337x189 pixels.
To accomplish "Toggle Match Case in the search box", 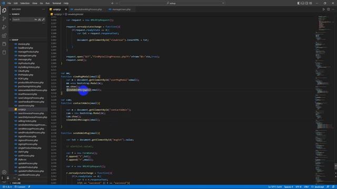I will click(x=36, y=19).
